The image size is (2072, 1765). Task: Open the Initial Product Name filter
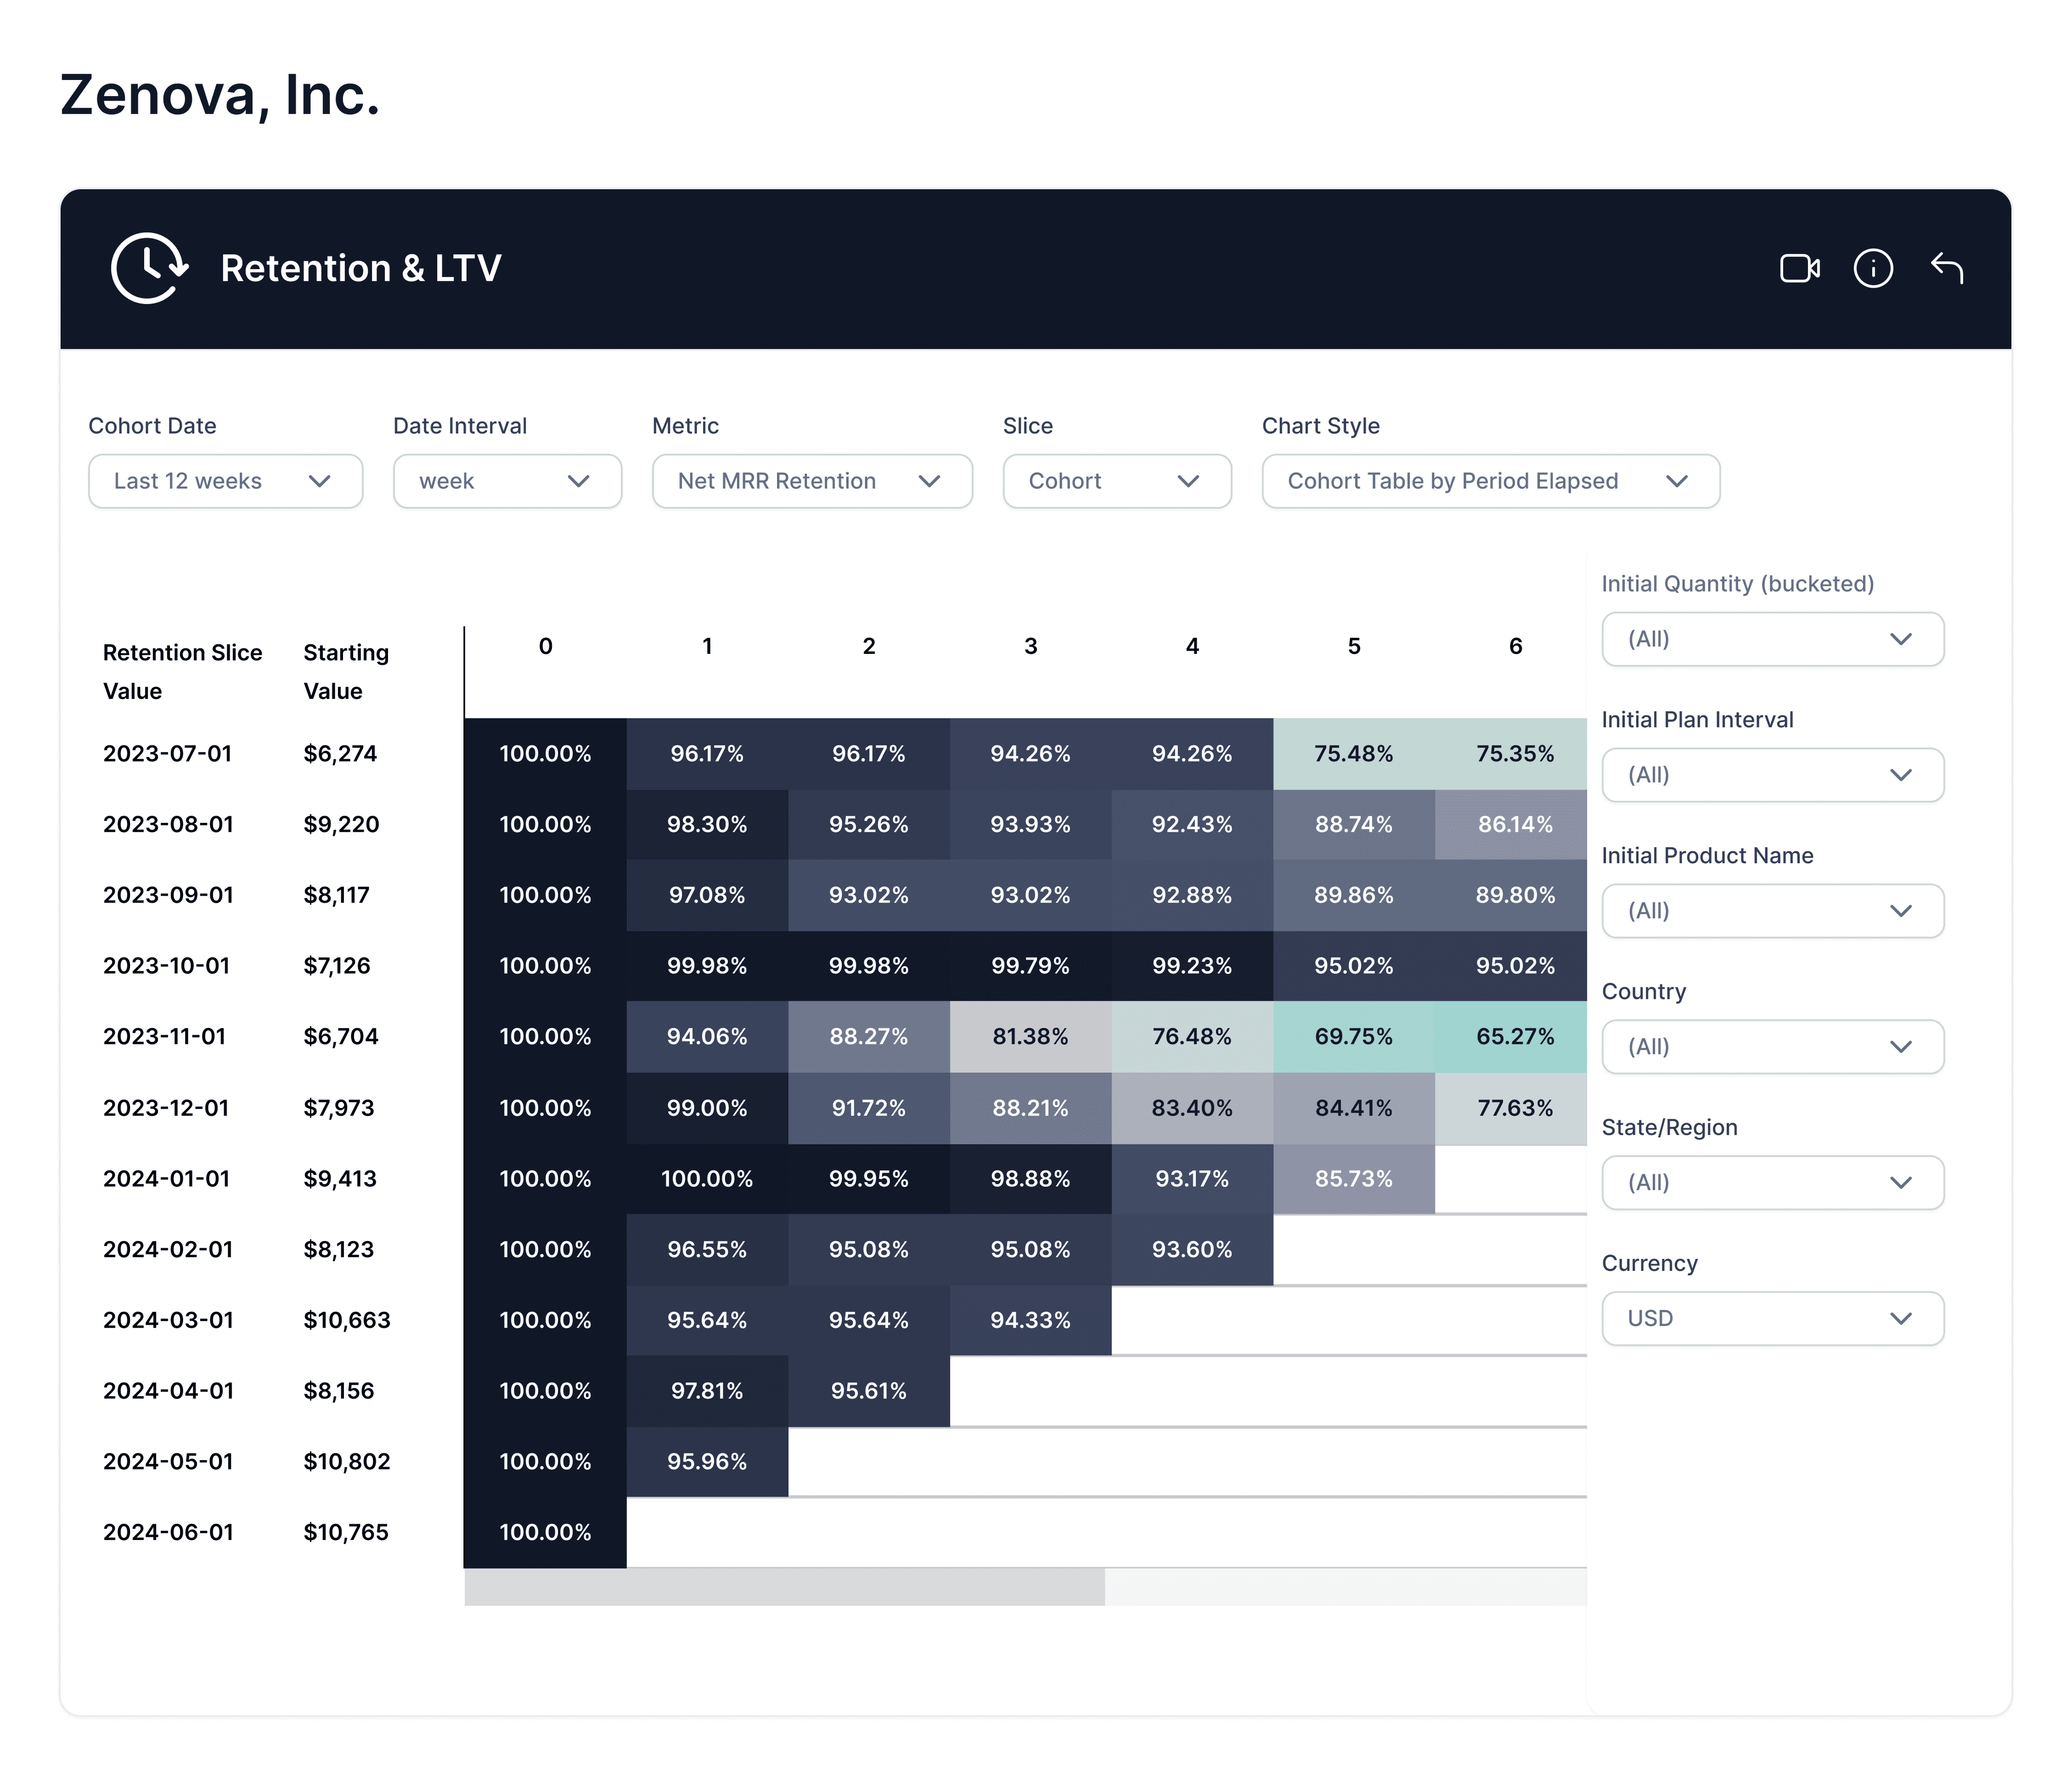1772,911
